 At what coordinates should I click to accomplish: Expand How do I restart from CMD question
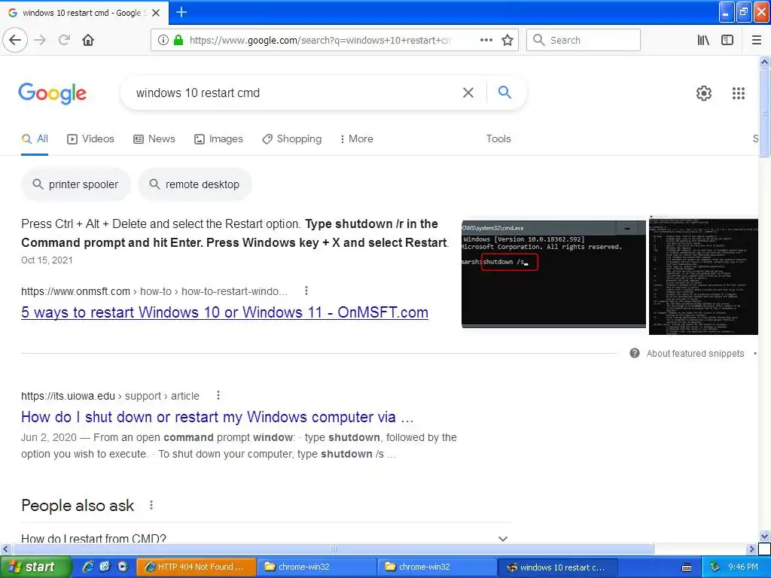click(267, 537)
